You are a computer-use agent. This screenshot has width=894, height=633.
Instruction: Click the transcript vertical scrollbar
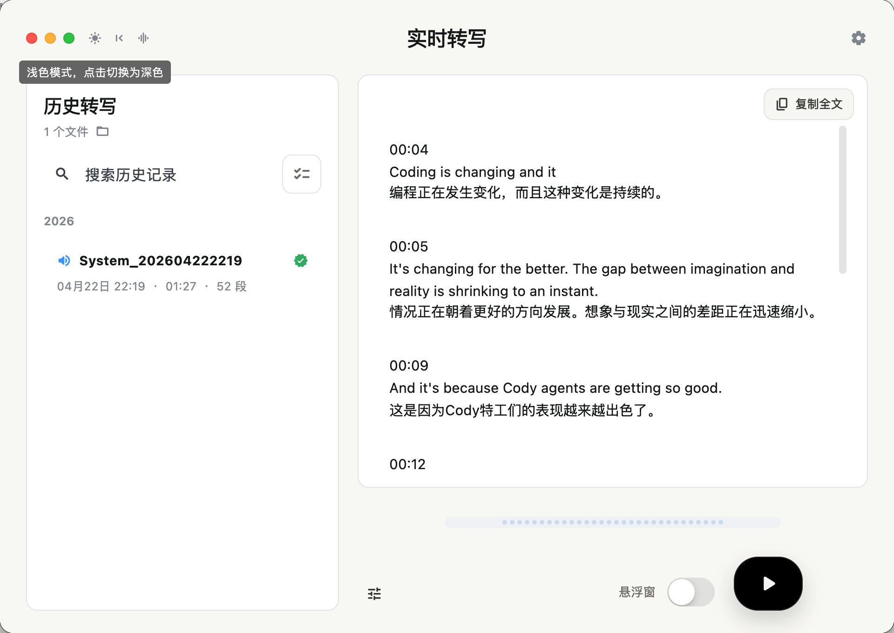point(842,200)
